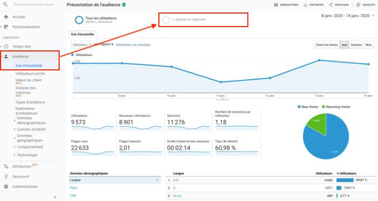The width and height of the screenshot is (378, 201).
Task: Collapse the sidebar with bottom chevron
Action: coord(55,197)
